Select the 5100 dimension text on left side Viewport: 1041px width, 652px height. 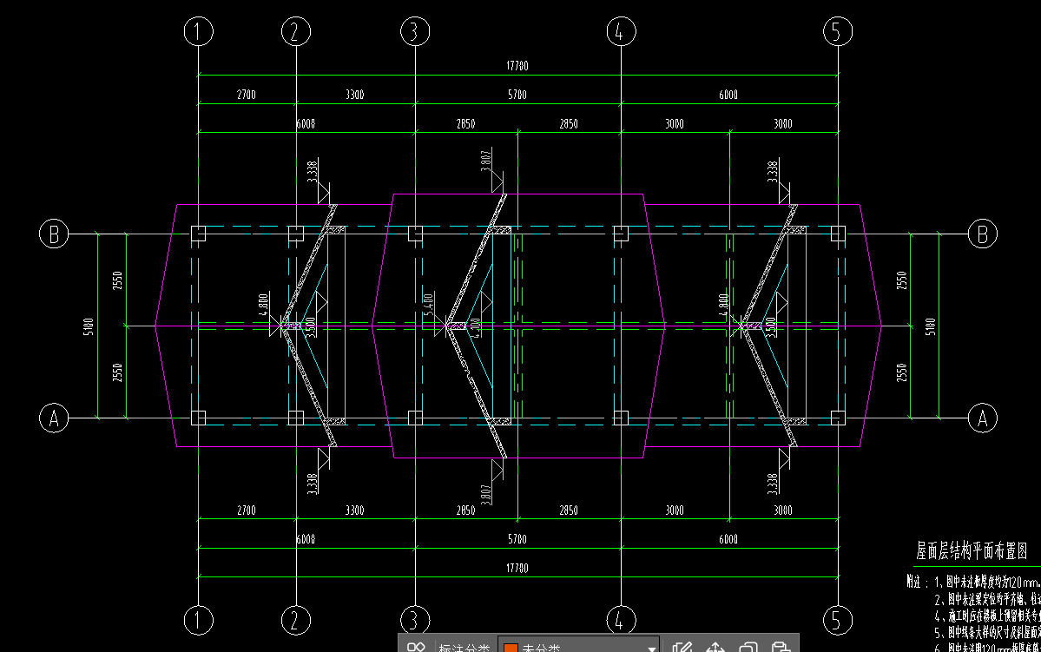point(89,326)
